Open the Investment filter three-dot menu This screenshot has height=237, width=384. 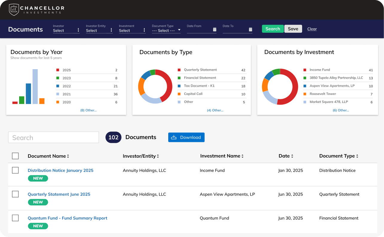pos(144,30)
